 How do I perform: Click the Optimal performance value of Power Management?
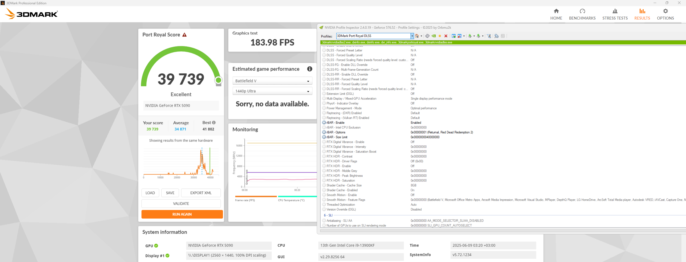pyautogui.click(x=423, y=108)
